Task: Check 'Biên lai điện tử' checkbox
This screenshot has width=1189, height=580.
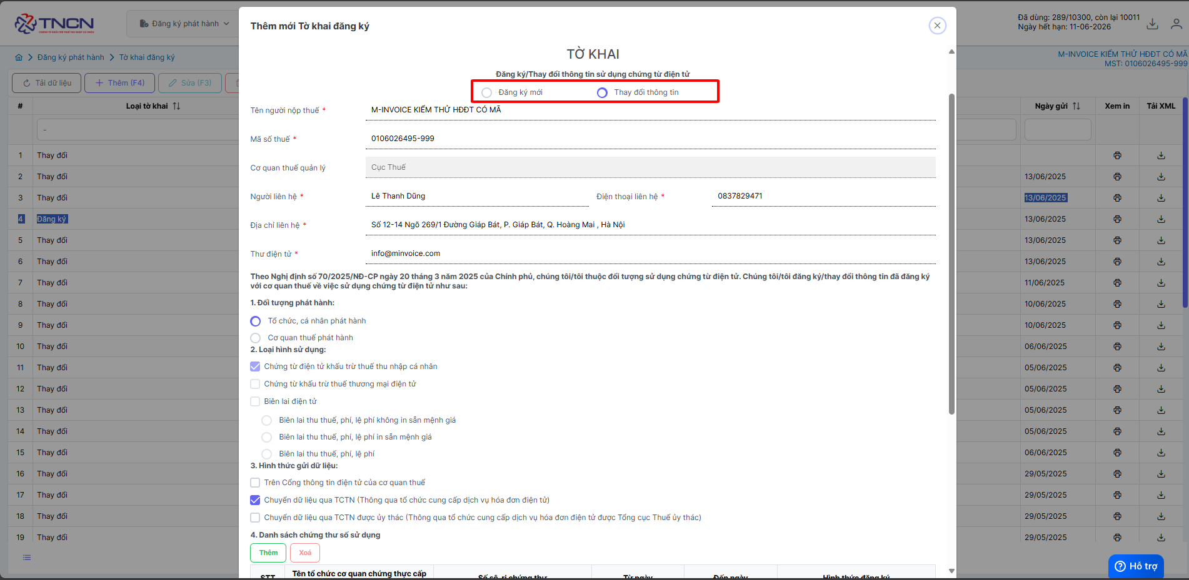Action: point(255,401)
